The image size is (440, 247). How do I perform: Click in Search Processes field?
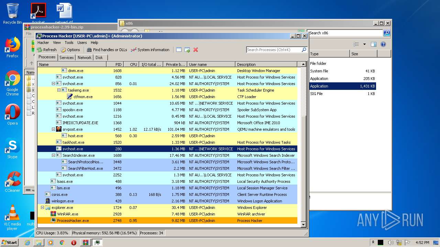[x=274, y=50]
